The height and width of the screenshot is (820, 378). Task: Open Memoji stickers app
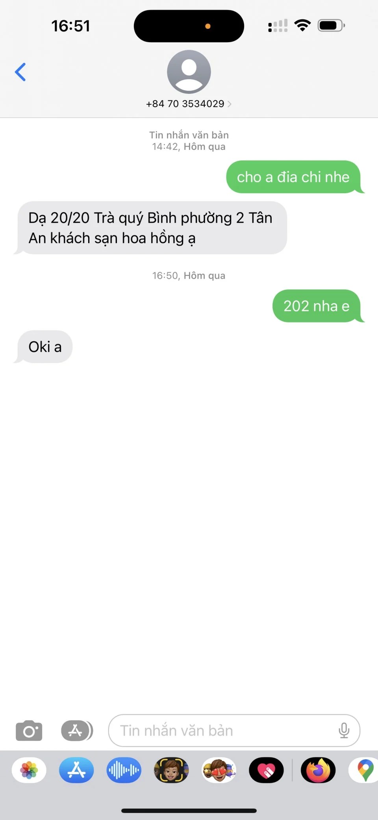219,770
